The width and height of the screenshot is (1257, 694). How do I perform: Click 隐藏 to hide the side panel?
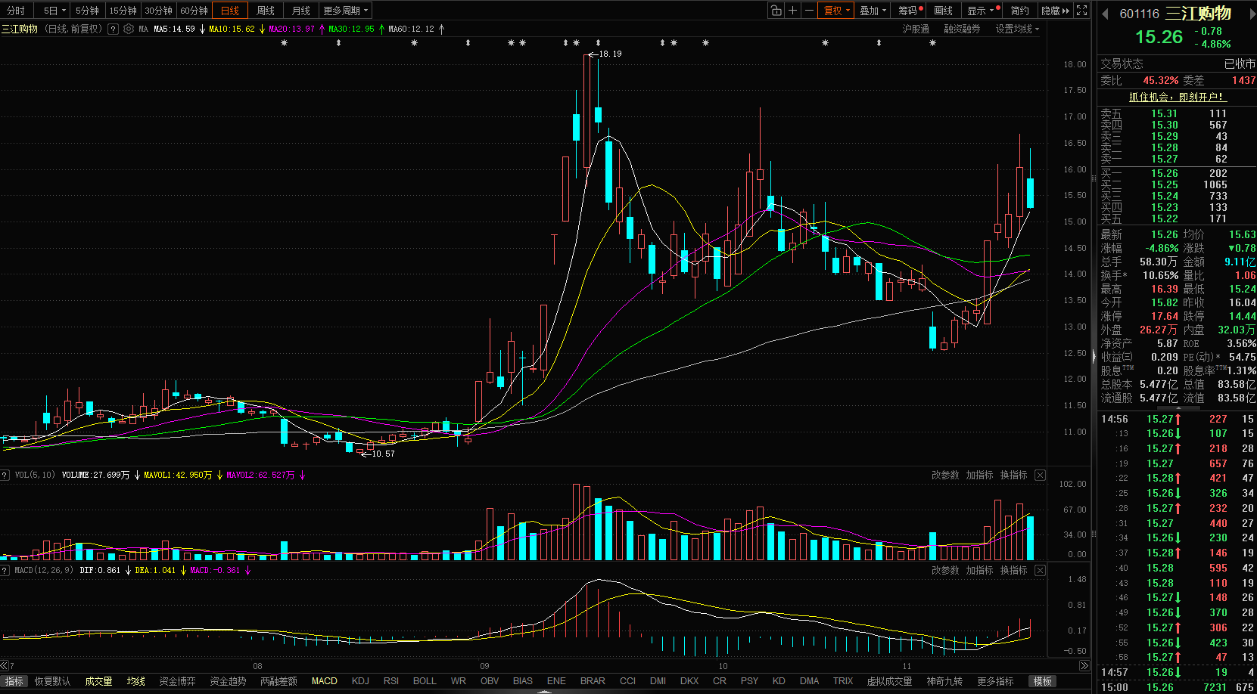(1055, 11)
